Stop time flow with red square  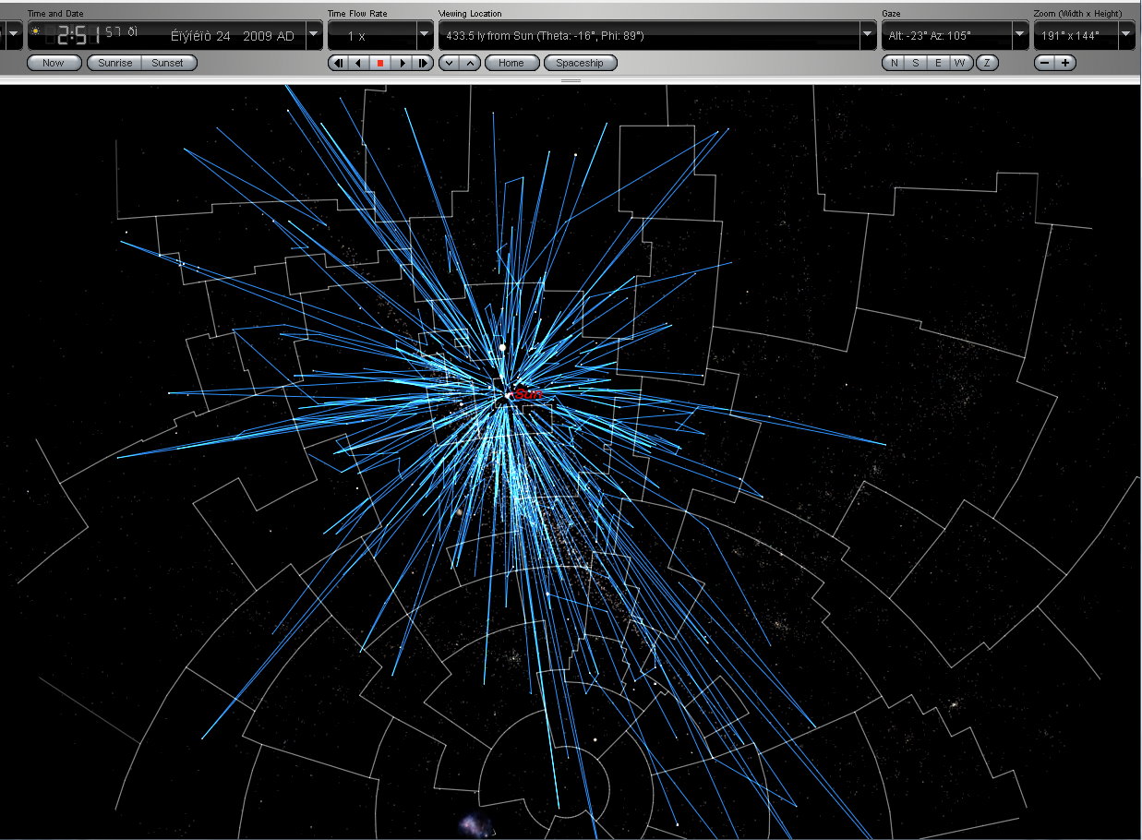click(380, 63)
